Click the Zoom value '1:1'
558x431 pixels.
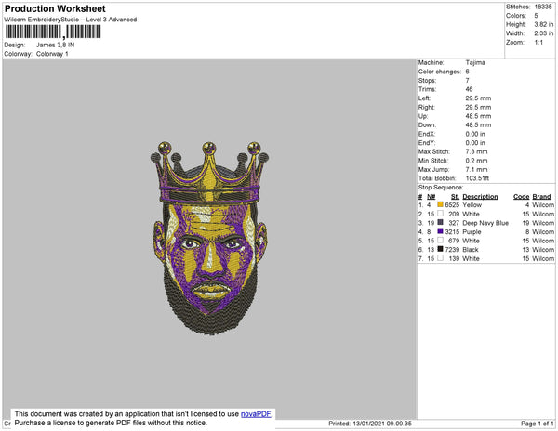[538, 43]
